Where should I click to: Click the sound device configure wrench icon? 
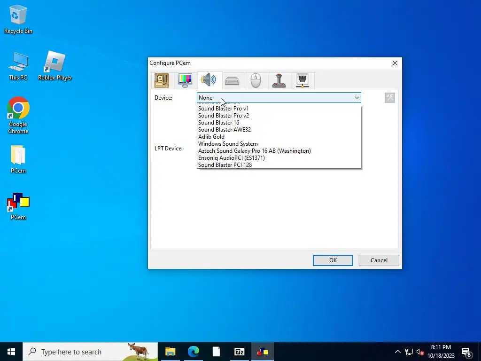[389, 98]
